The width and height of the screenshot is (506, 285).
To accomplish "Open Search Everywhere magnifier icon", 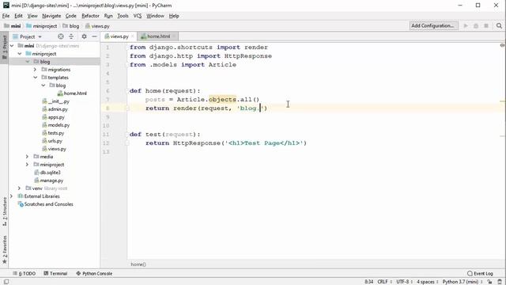I will 499,26.
